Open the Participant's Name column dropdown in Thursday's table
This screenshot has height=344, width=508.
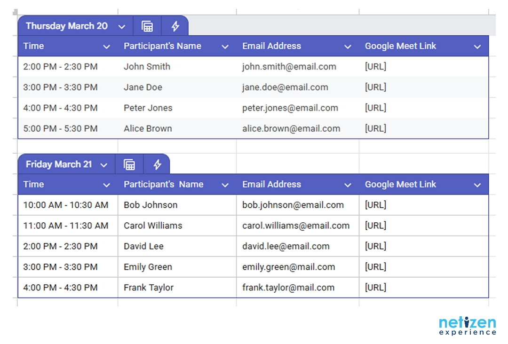click(225, 46)
